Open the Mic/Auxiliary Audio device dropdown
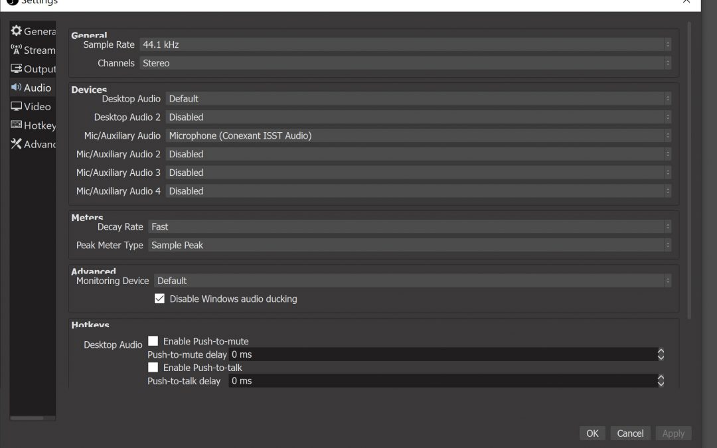The width and height of the screenshot is (717, 448). click(x=418, y=135)
